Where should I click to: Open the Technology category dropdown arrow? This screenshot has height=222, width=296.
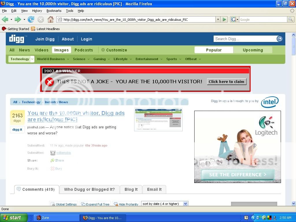[32, 59]
